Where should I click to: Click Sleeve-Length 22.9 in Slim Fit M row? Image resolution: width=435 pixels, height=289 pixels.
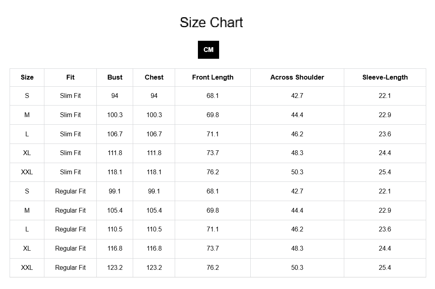(385, 115)
